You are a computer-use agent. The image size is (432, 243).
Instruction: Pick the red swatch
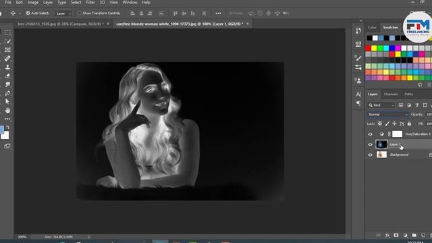368,48
